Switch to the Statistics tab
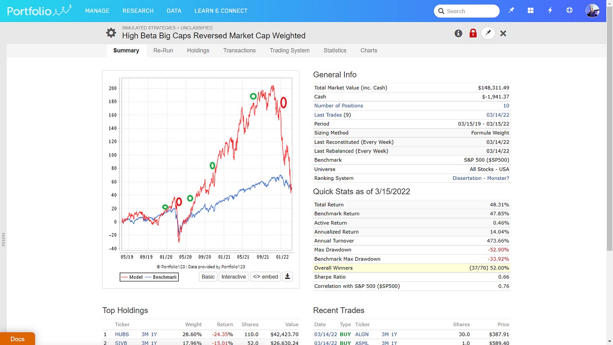The image size is (613, 345). click(x=335, y=51)
